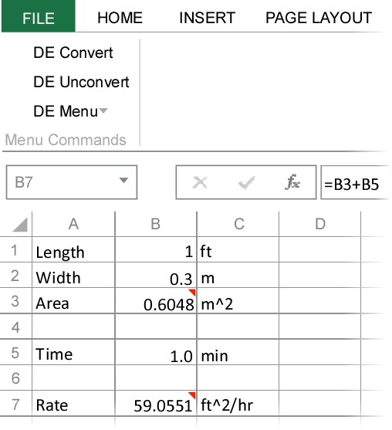
Task: Select cell containing 0.3
Action: click(x=156, y=275)
